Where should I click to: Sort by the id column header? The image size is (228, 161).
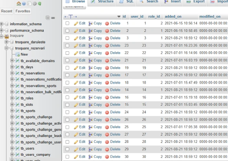point(124,17)
